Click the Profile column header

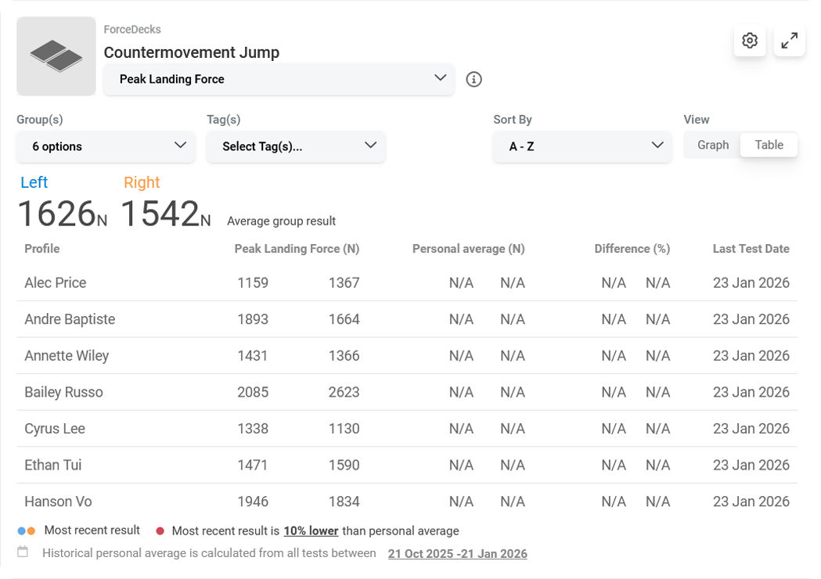point(42,249)
